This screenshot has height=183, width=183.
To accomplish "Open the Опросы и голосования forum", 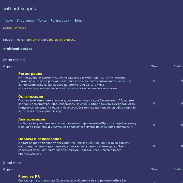I will click(40, 139).
